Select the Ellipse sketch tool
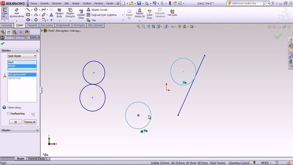This screenshot has height=165, width=293. 44,15
